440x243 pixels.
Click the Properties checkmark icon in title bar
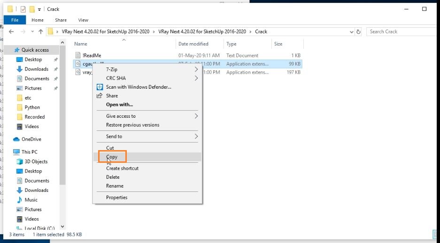(23, 9)
